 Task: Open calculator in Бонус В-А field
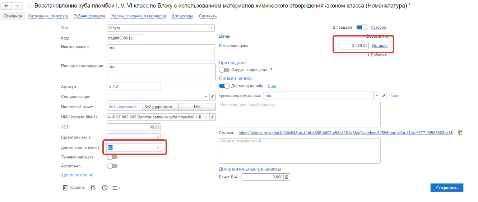click(x=287, y=177)
